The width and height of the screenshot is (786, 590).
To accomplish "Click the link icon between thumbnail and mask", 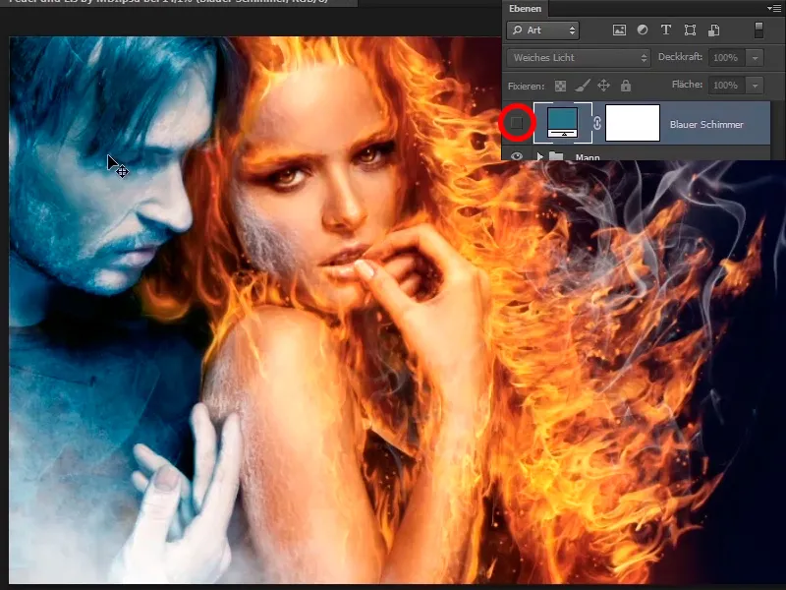I will click(x=596, y=124).
